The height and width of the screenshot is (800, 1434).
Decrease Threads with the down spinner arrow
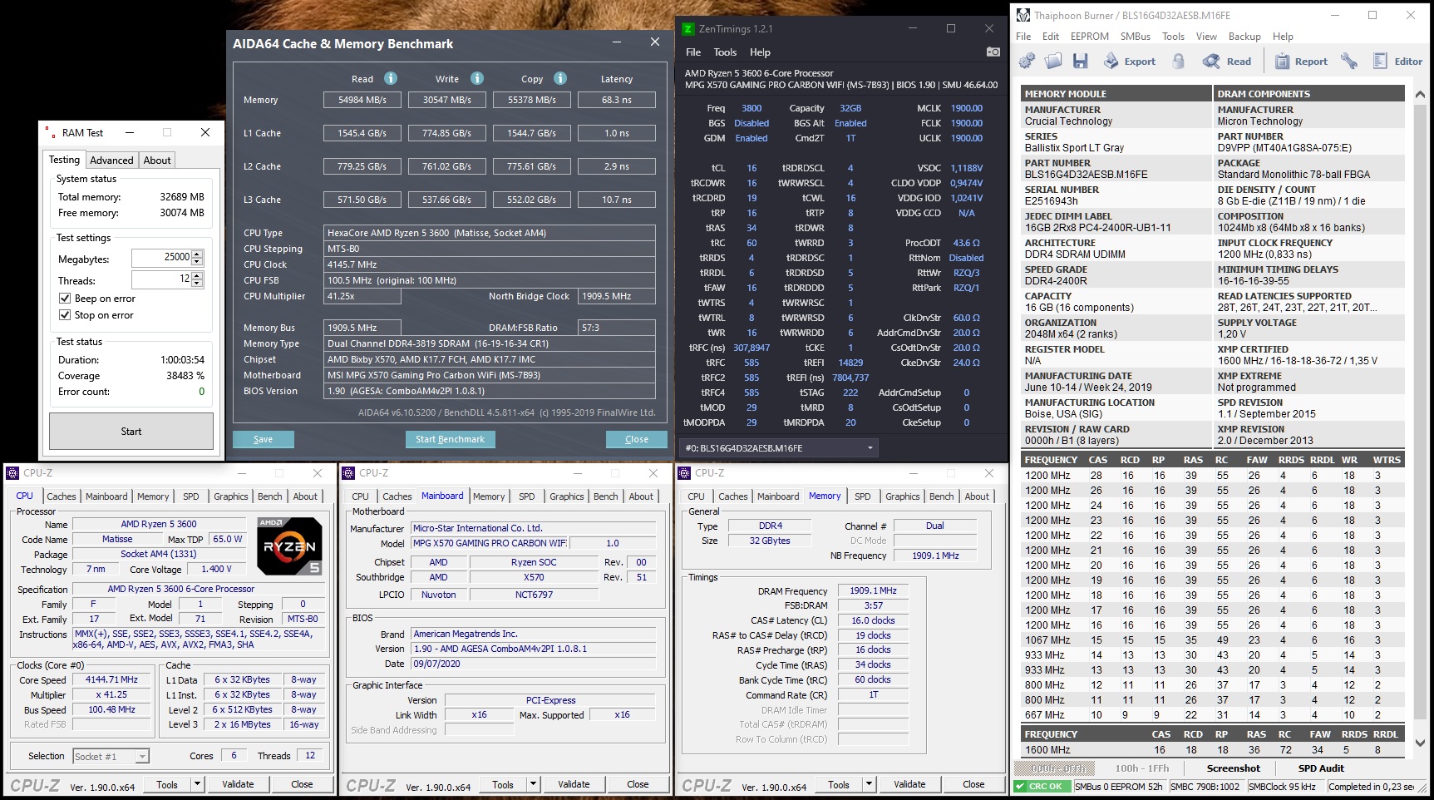tap(197, 284)
